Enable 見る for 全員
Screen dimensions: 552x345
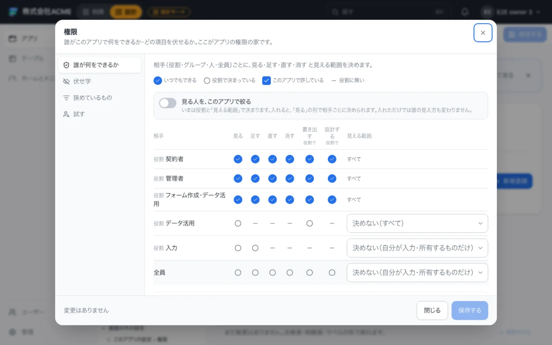pos(238,273)
